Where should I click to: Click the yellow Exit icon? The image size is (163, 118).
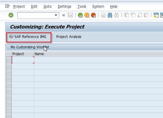tap(87, 15)
